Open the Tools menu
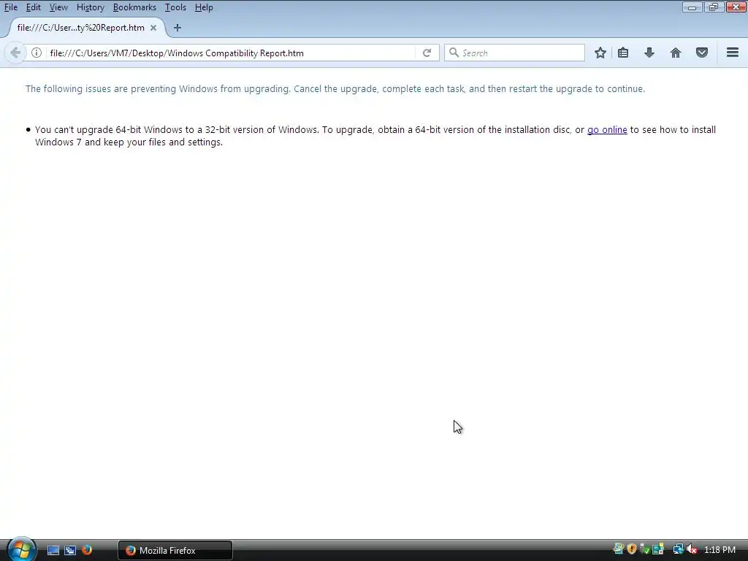Viewport: 748px width, 561px height. pos(175,7)
